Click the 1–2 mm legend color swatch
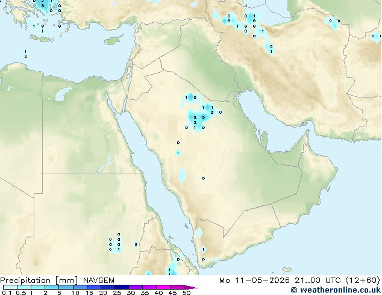 click(x=38, y=287)
